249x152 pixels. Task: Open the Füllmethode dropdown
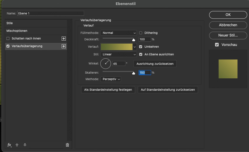click(119, 33)
